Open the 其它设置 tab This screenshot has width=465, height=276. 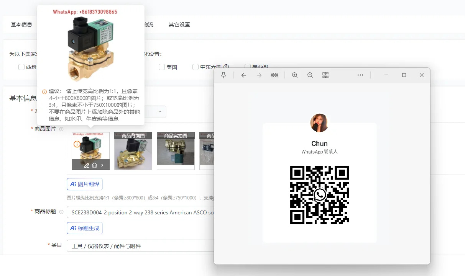point(179,24)
